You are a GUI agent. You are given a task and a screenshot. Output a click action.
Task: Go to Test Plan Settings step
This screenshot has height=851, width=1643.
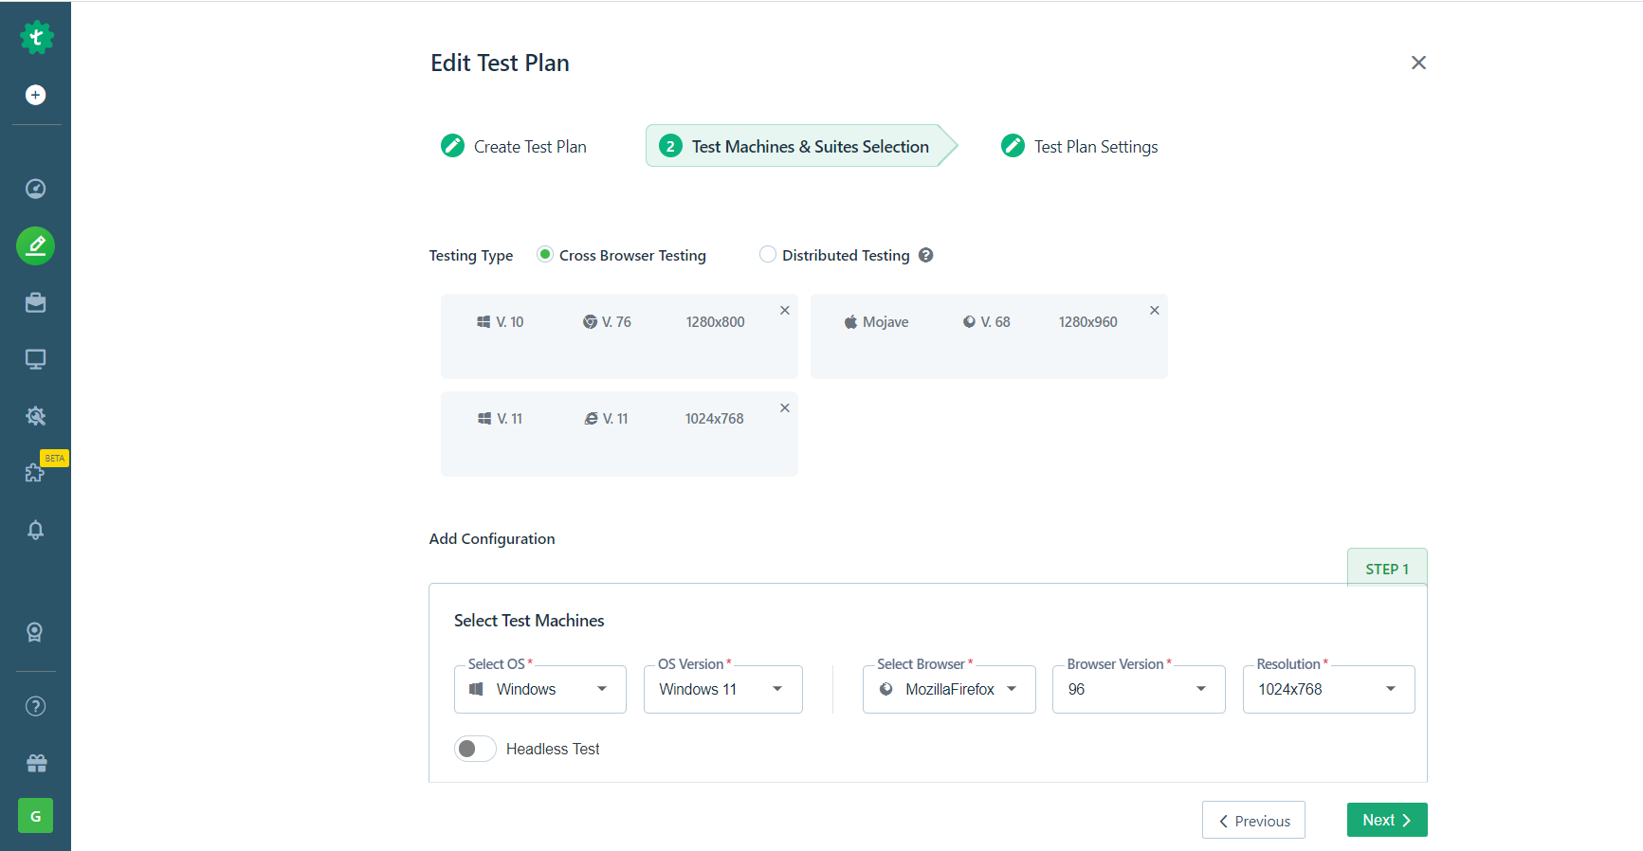point(1080,146)
